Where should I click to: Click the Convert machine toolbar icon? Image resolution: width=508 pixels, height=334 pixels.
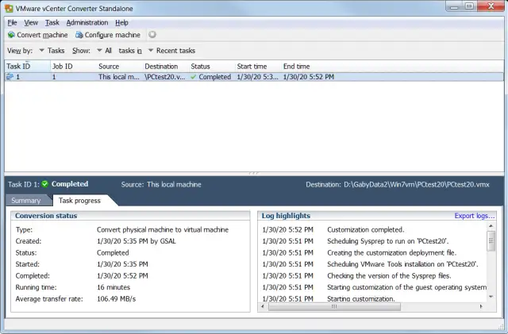pos(11,35)
